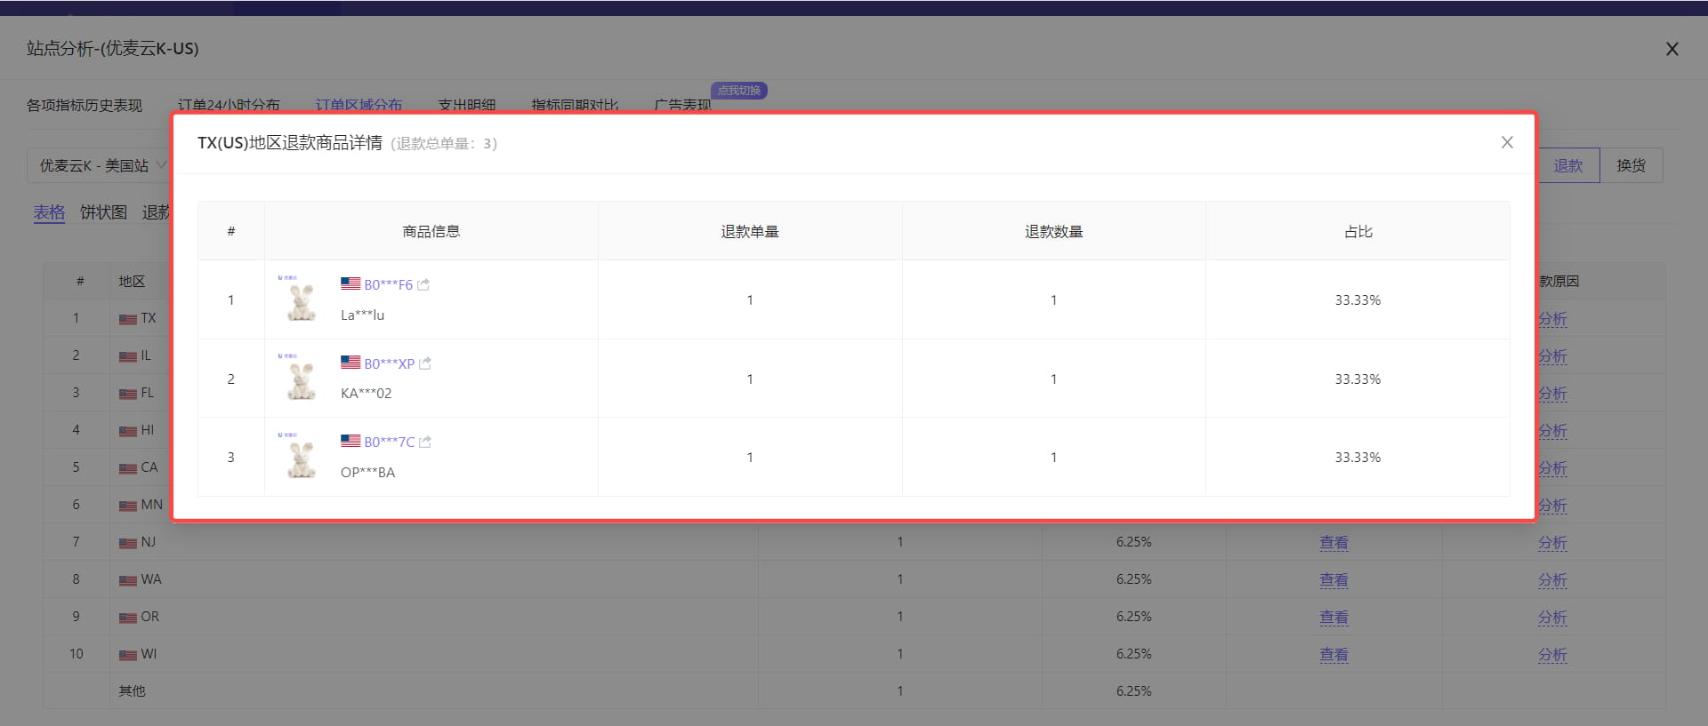The width and height of the screenshot is (1708, 726).
Task: Select the 换货 toggle button
Action: [1631, 165]
